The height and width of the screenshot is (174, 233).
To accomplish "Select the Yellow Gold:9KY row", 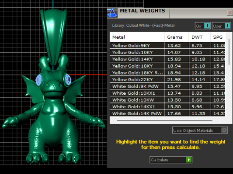I will click(167, 45).
